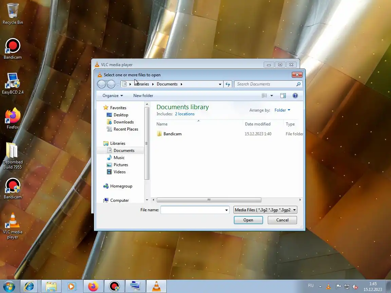This screenshot has width=391, height=293.
Task: Click the Back navigation button in the dialog
Action: point(101,84)
